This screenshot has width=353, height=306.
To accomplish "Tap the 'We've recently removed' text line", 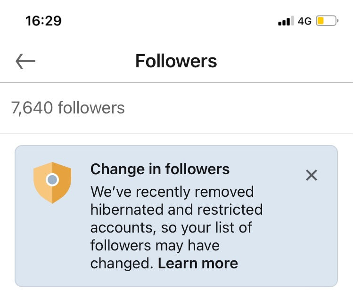I will [172, 192].
